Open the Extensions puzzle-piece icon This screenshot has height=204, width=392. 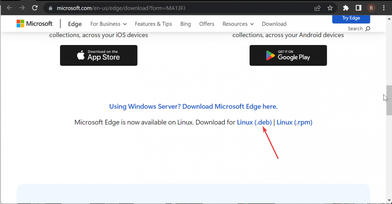pos(346,8)
